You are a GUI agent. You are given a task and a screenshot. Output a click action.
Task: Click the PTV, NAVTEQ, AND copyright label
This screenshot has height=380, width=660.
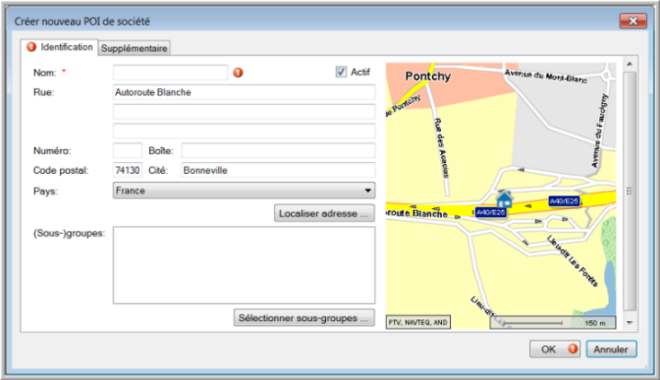(x=418, y=322)
